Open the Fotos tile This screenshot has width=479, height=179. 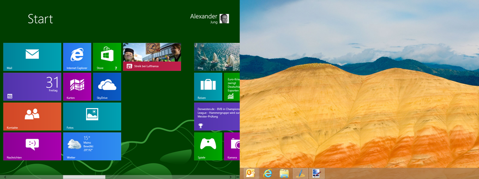coord(92,117)
